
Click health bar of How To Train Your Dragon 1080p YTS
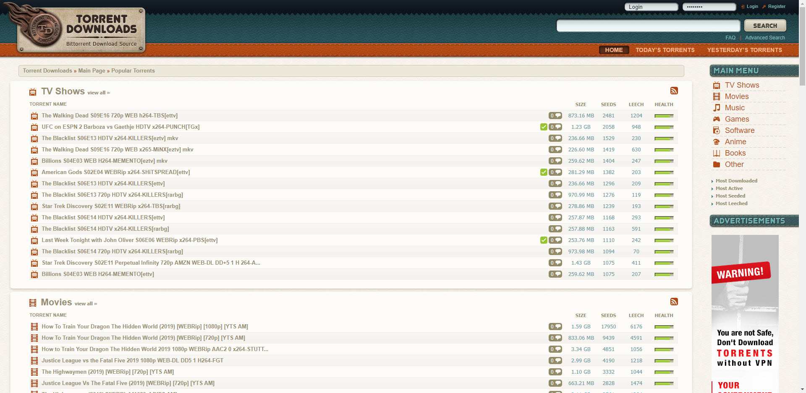point(664,327)
